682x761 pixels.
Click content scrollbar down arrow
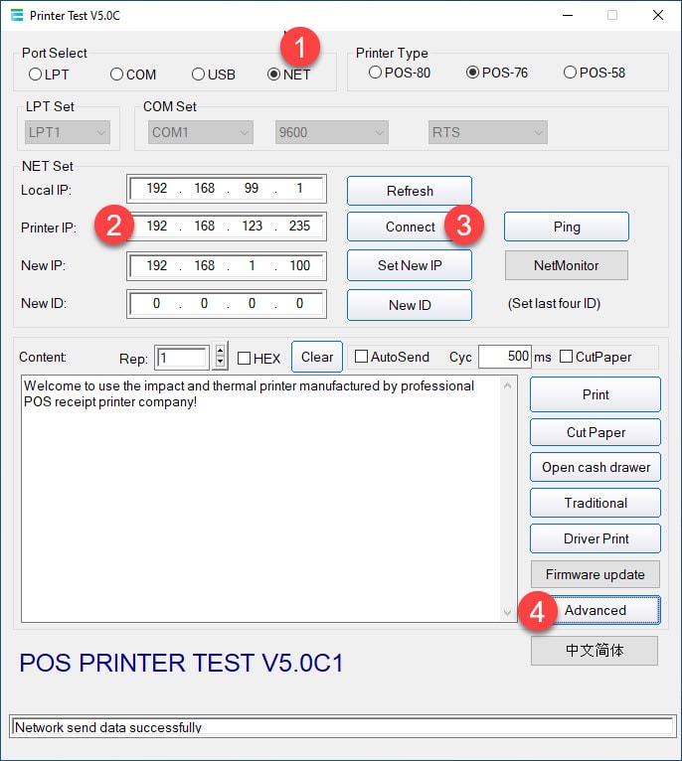pos(508,613)
